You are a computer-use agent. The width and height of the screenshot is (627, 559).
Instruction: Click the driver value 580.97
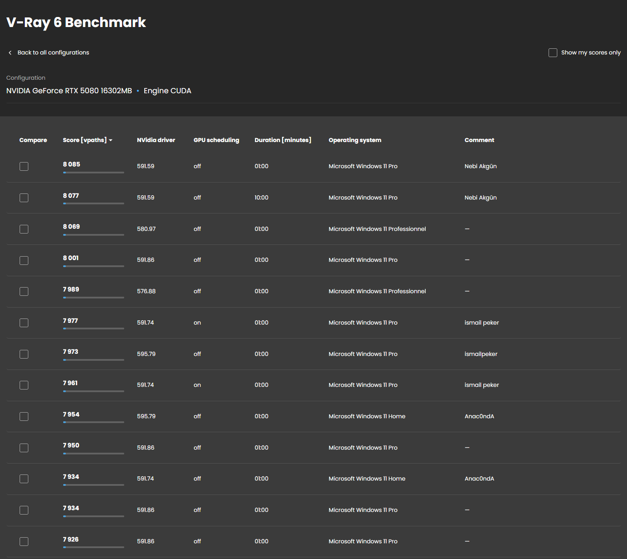point(146,229)
